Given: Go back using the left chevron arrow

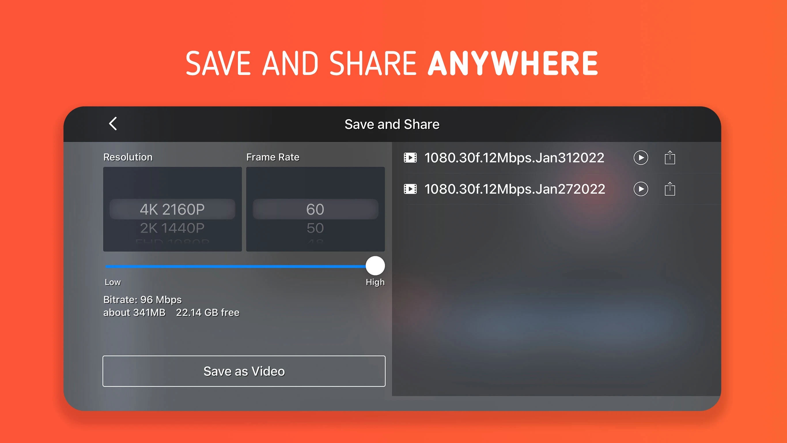Looking at the screenshot, I should tap(113, 124).
